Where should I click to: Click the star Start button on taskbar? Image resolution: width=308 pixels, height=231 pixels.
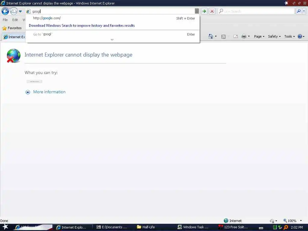5,227
